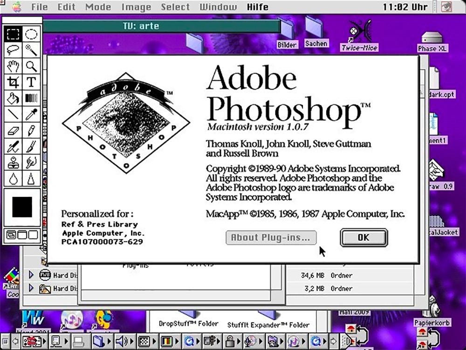Open the Bilder folder on desktop
The width and height of the screenshot is (466, 350).
coord(287,33)
